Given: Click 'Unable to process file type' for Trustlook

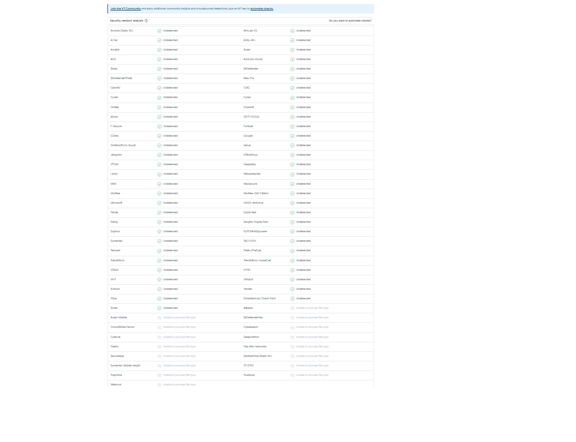Looking at the screenshot, I should click(312, 375).
